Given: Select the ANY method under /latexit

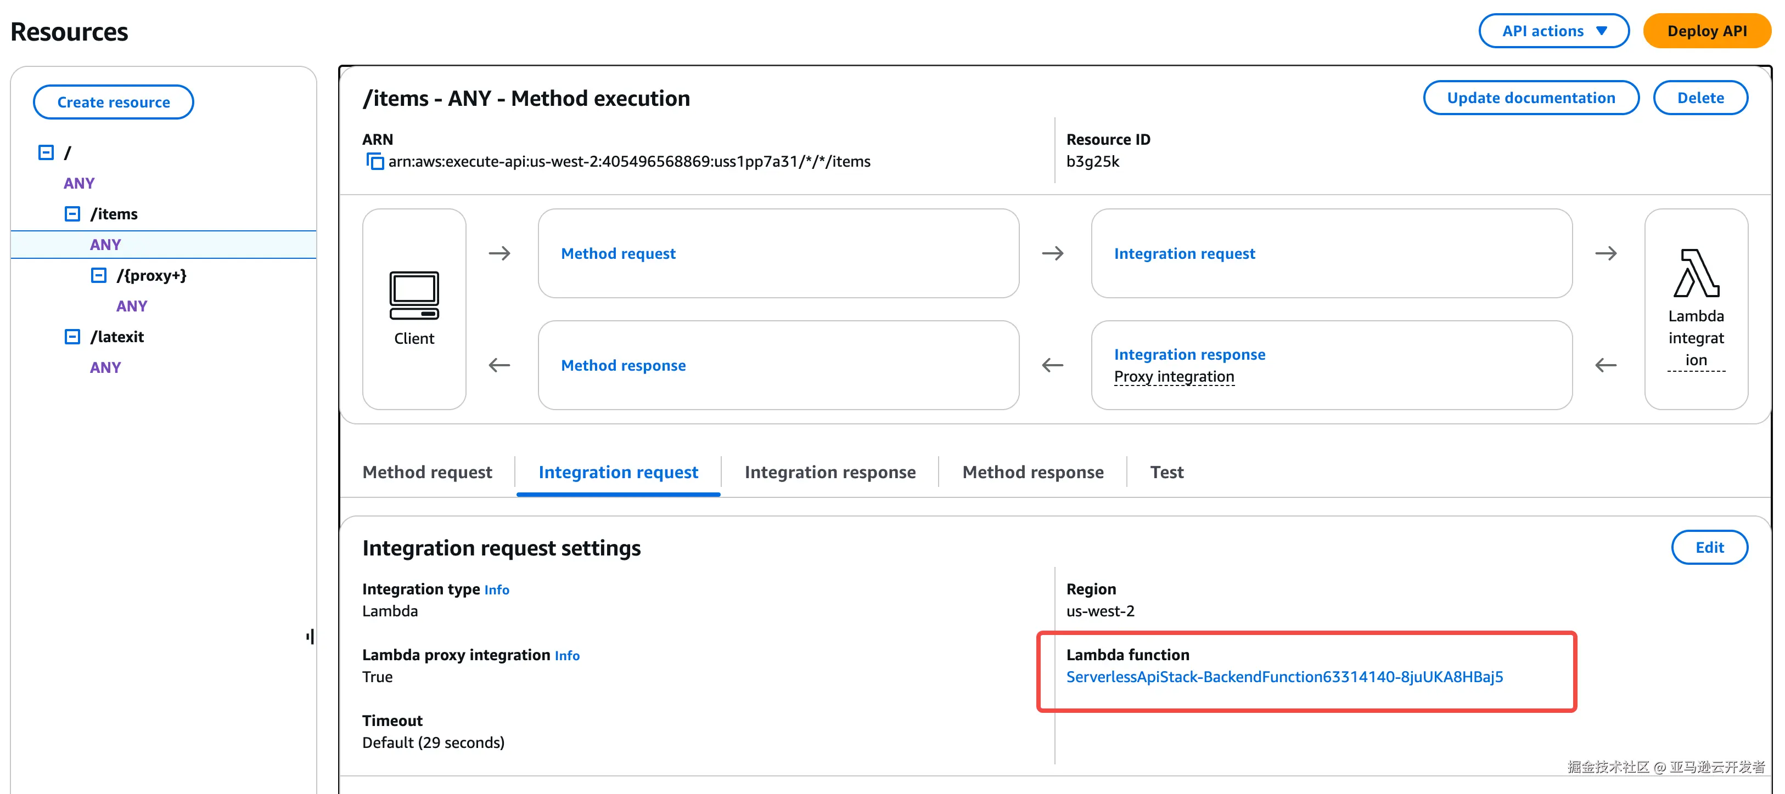Looking at the screenshot, I should coord(105,367).
